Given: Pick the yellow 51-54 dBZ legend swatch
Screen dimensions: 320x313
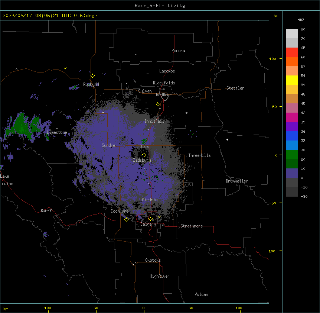Looking at the screenshot, I should tap(292, 80).
